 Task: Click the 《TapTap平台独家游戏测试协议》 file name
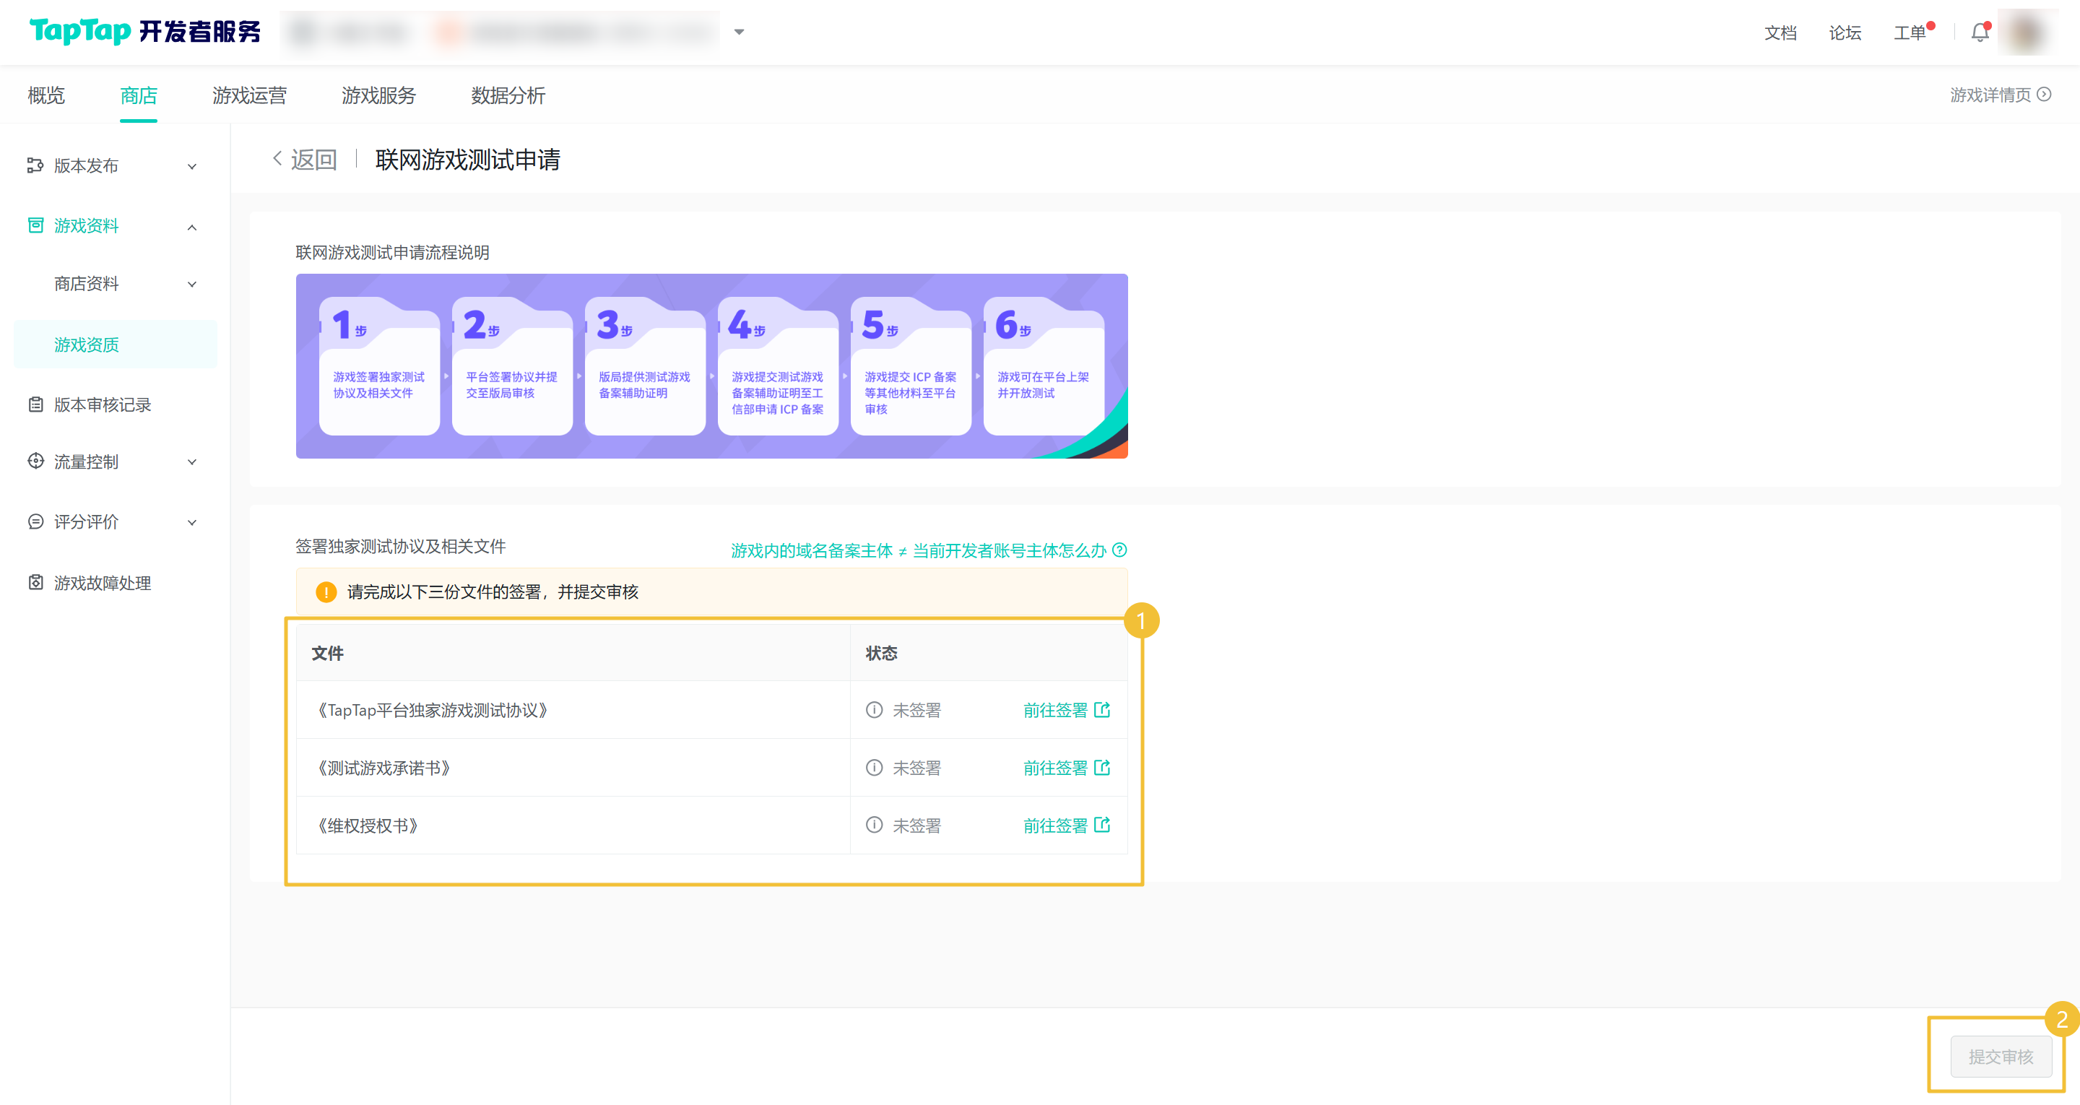tap(433, 710)
